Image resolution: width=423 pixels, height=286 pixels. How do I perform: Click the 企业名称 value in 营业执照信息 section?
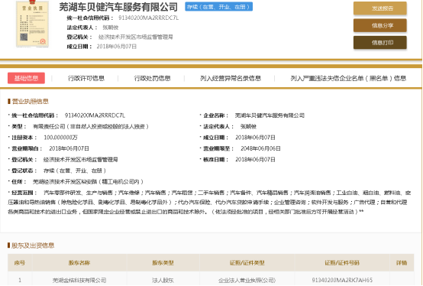coord(270,115)
